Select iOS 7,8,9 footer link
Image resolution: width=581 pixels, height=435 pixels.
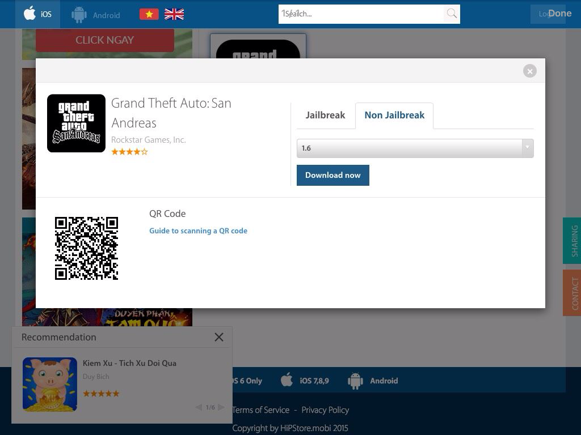[x=314, y=381]
